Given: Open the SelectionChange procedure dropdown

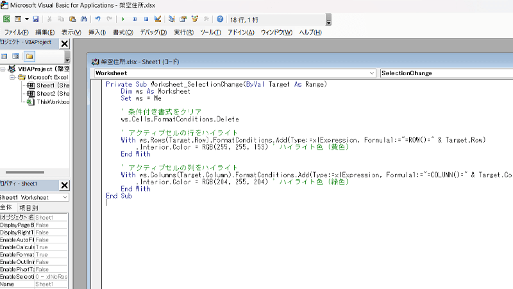Looking at the screenshot, I should (446, 73).
